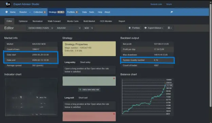Click the Profit per day row

(x=147, y=49)
